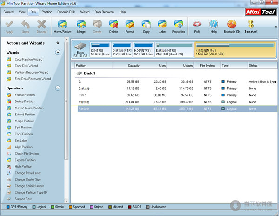Click the Bootable CD icon

(232, 24)
